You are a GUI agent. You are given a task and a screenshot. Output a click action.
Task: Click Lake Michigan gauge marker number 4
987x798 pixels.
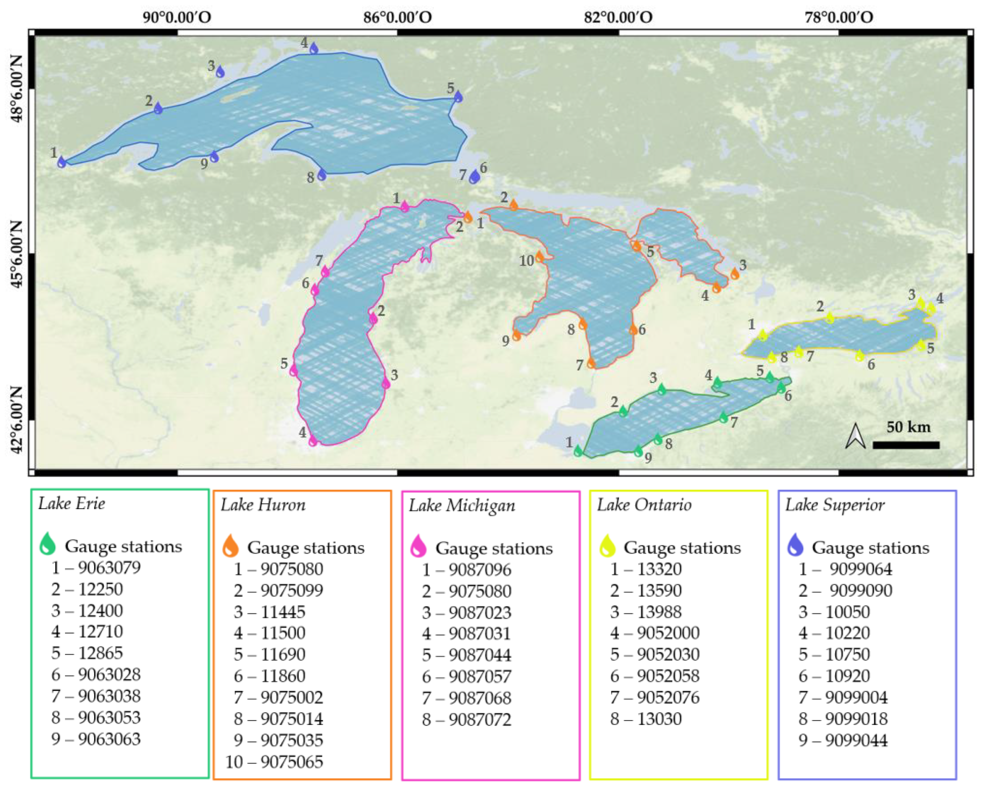pos(313,441)
